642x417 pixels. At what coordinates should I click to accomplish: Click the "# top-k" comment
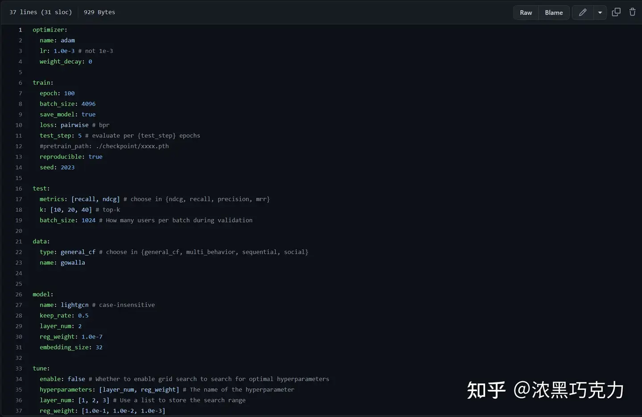pyautogui.click(x=108, y=210)
